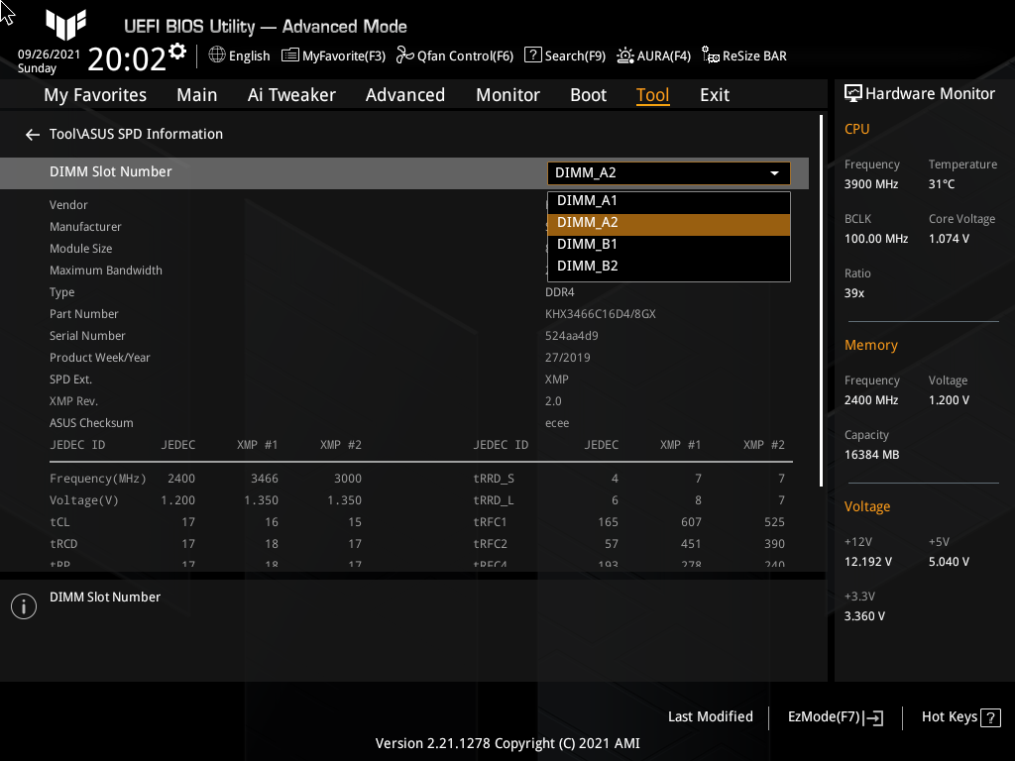Open the DIMM Slot Number dropdown

[x=668, y=172]
